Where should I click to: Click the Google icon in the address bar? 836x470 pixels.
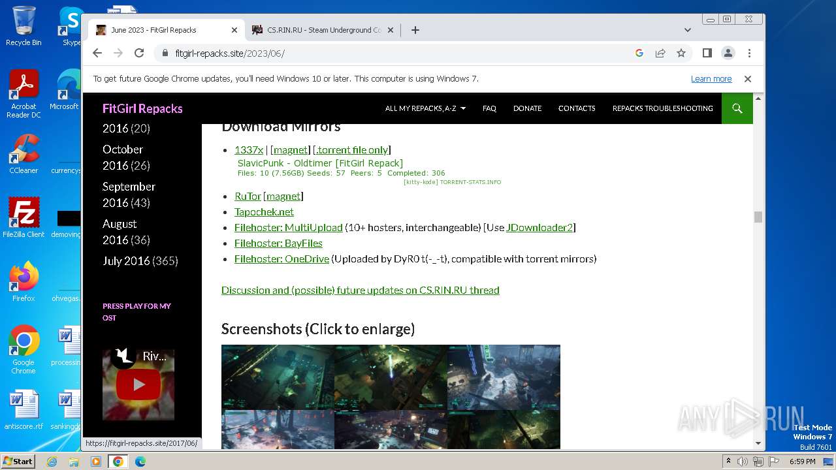click(639, 53)
